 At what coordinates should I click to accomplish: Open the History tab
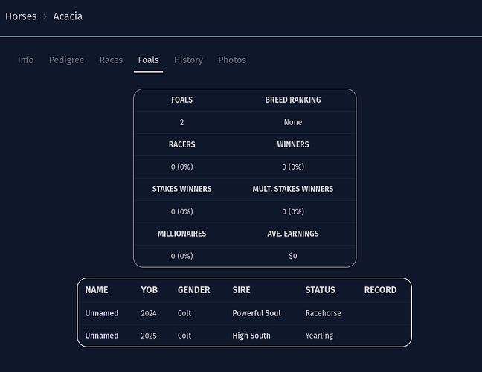188,60
